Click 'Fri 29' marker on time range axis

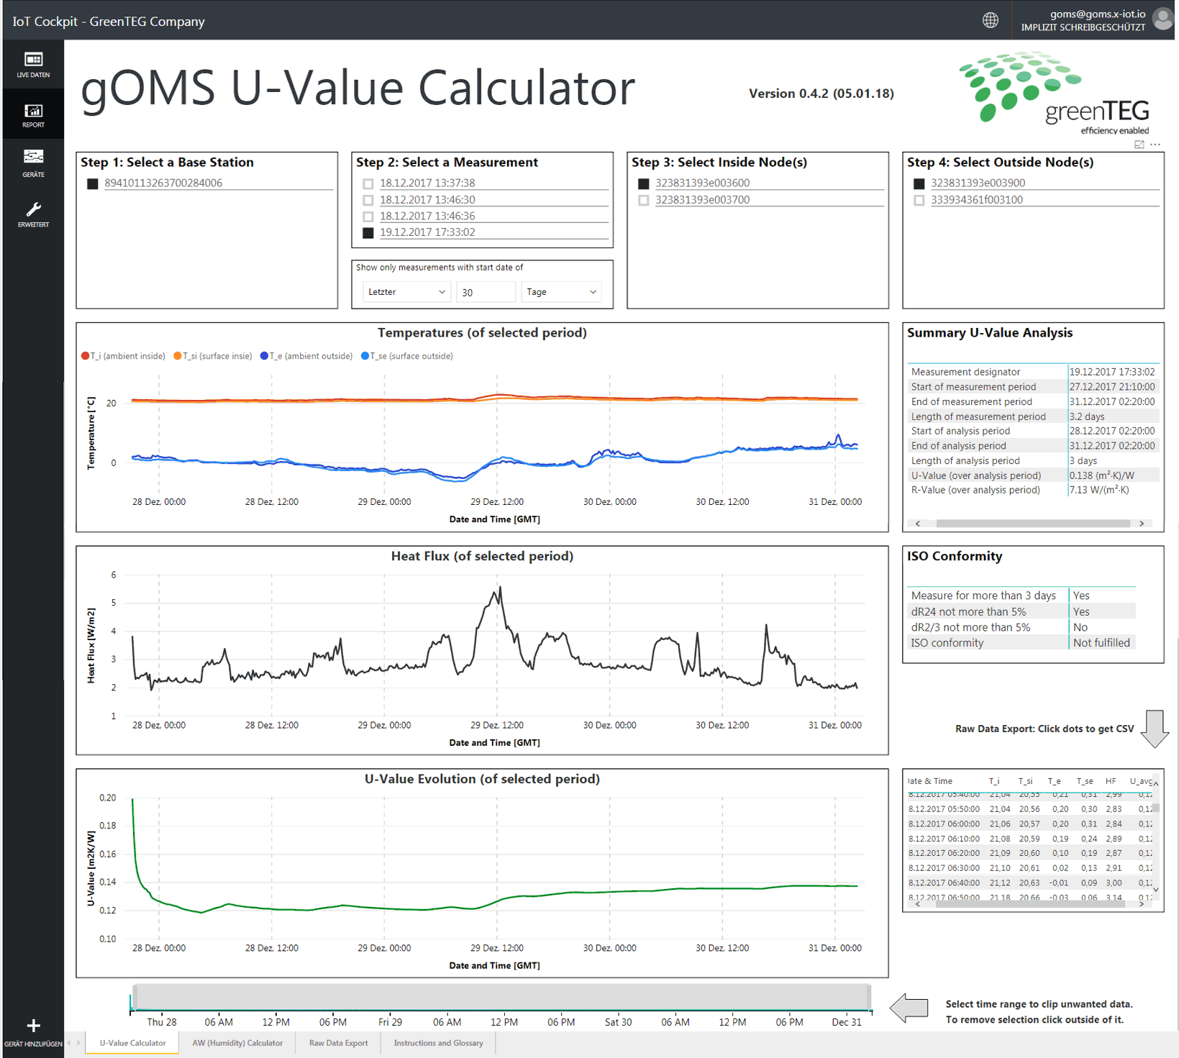click(x=390, y=1022)
